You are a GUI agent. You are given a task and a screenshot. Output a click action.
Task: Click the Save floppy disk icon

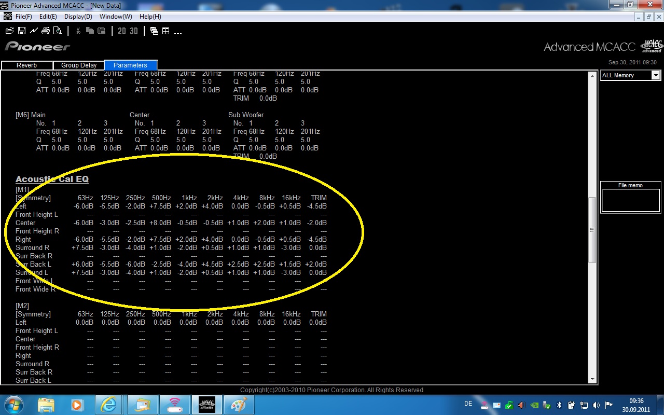pyautogui.click(x=22, y=31)
